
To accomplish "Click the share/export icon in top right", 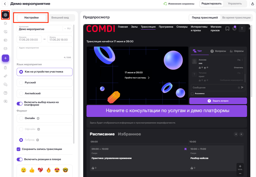I will pyautogui.click(x=252, y=4).
